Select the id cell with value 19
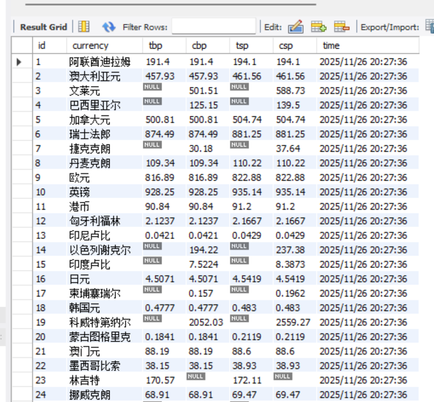 tap(49, 323)
